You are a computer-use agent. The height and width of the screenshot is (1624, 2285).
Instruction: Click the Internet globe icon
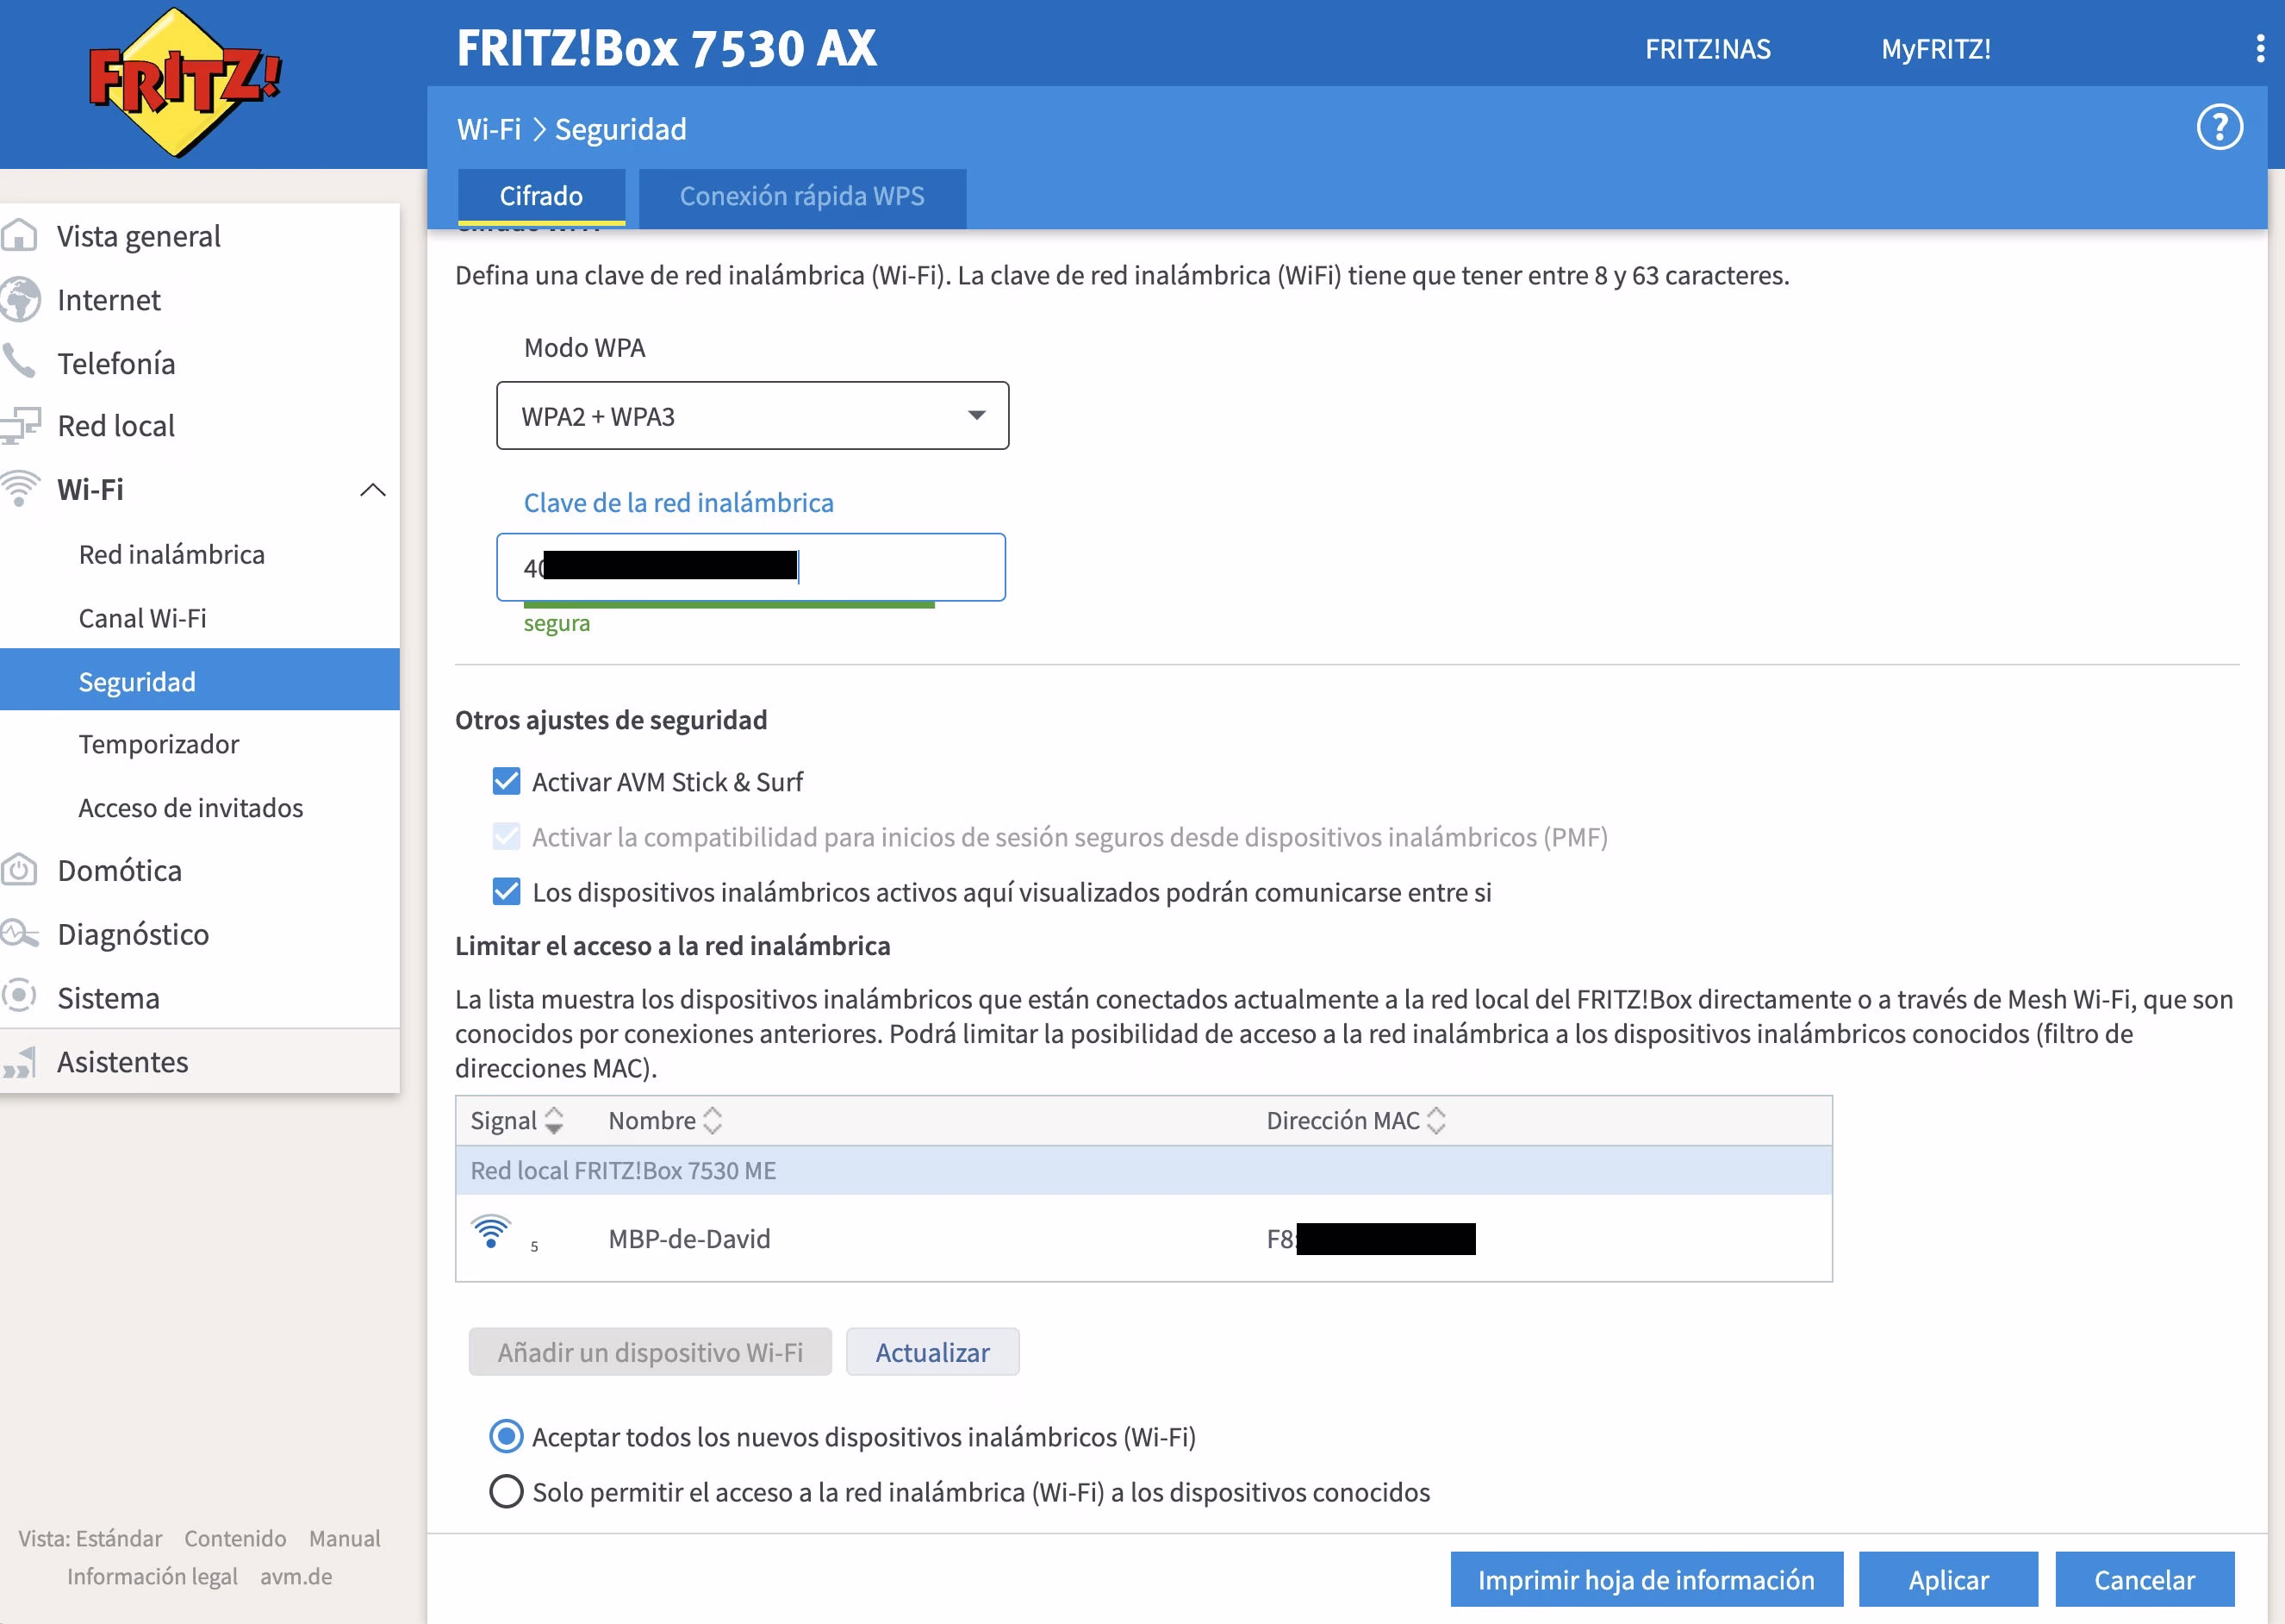(x=19, y=300)
